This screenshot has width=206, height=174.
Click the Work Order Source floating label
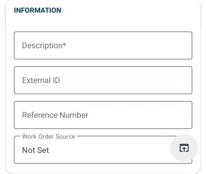[49, 136]
